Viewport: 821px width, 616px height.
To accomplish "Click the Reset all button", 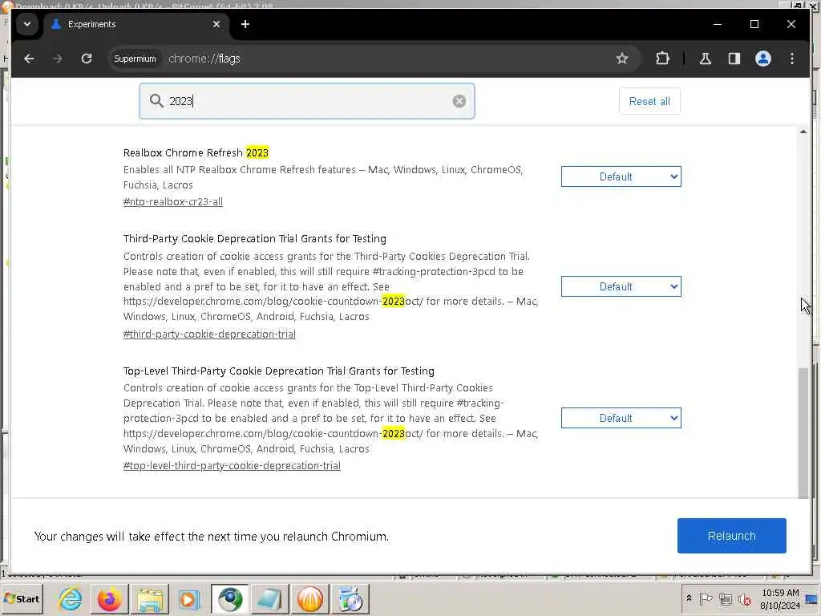I will coord(649,101).
